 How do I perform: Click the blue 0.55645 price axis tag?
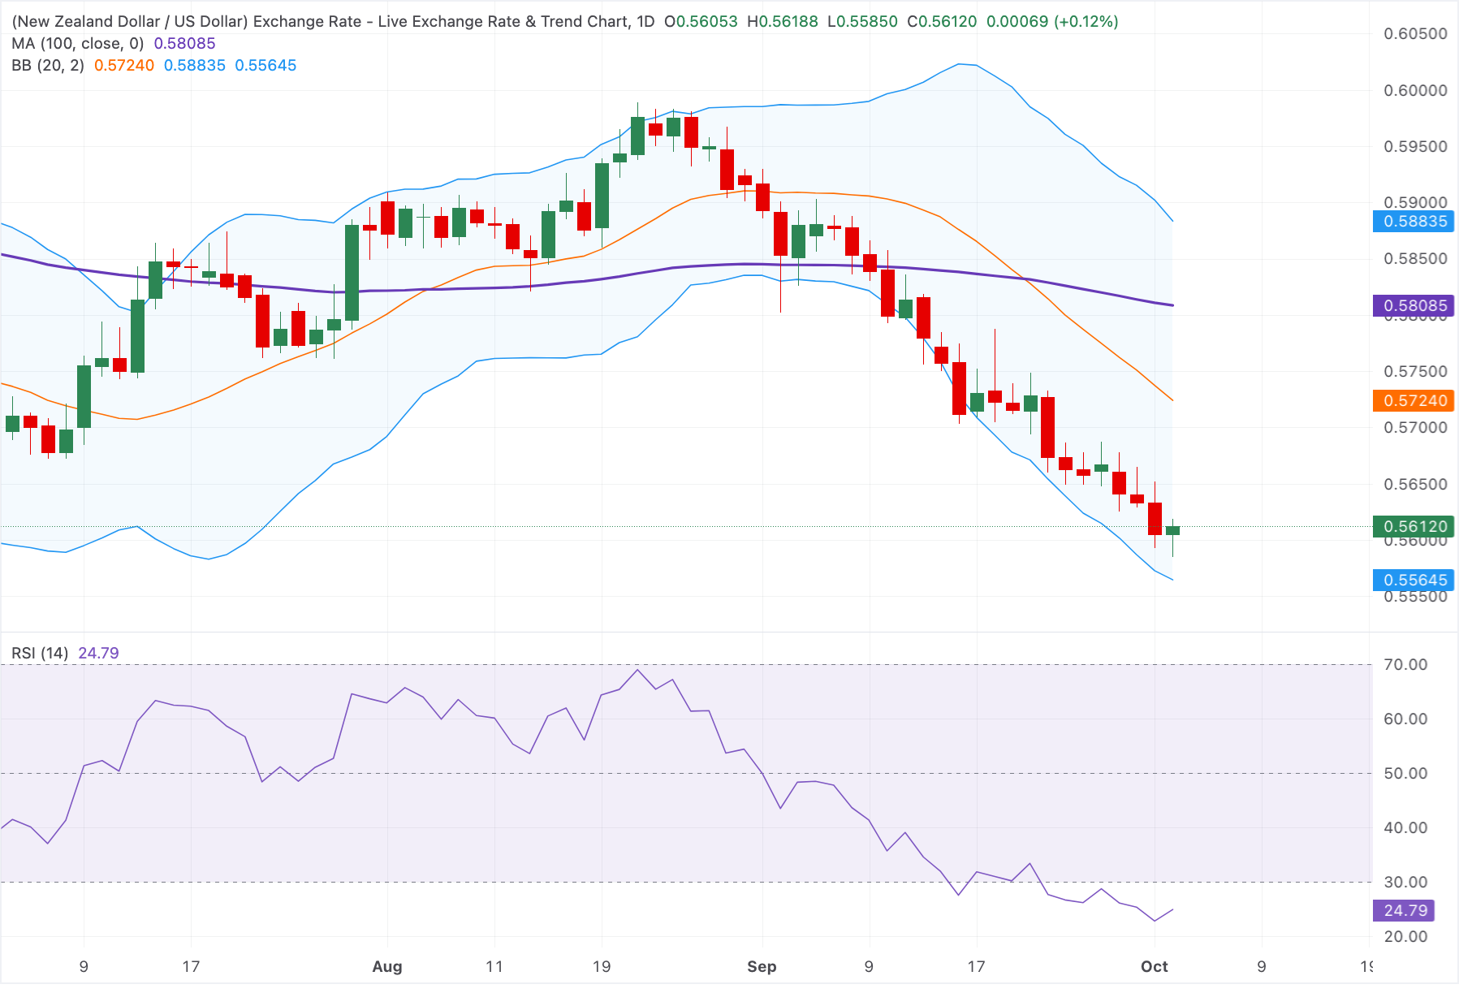pyautogui.click(x=1414, y=580)
